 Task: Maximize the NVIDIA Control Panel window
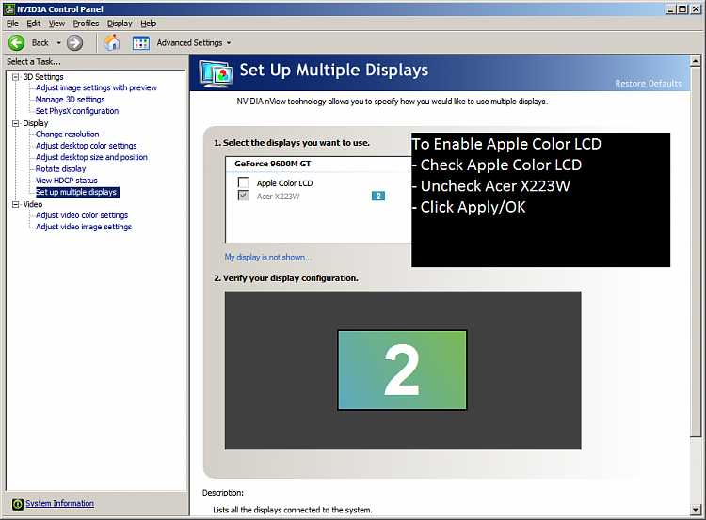coord(682,9)
